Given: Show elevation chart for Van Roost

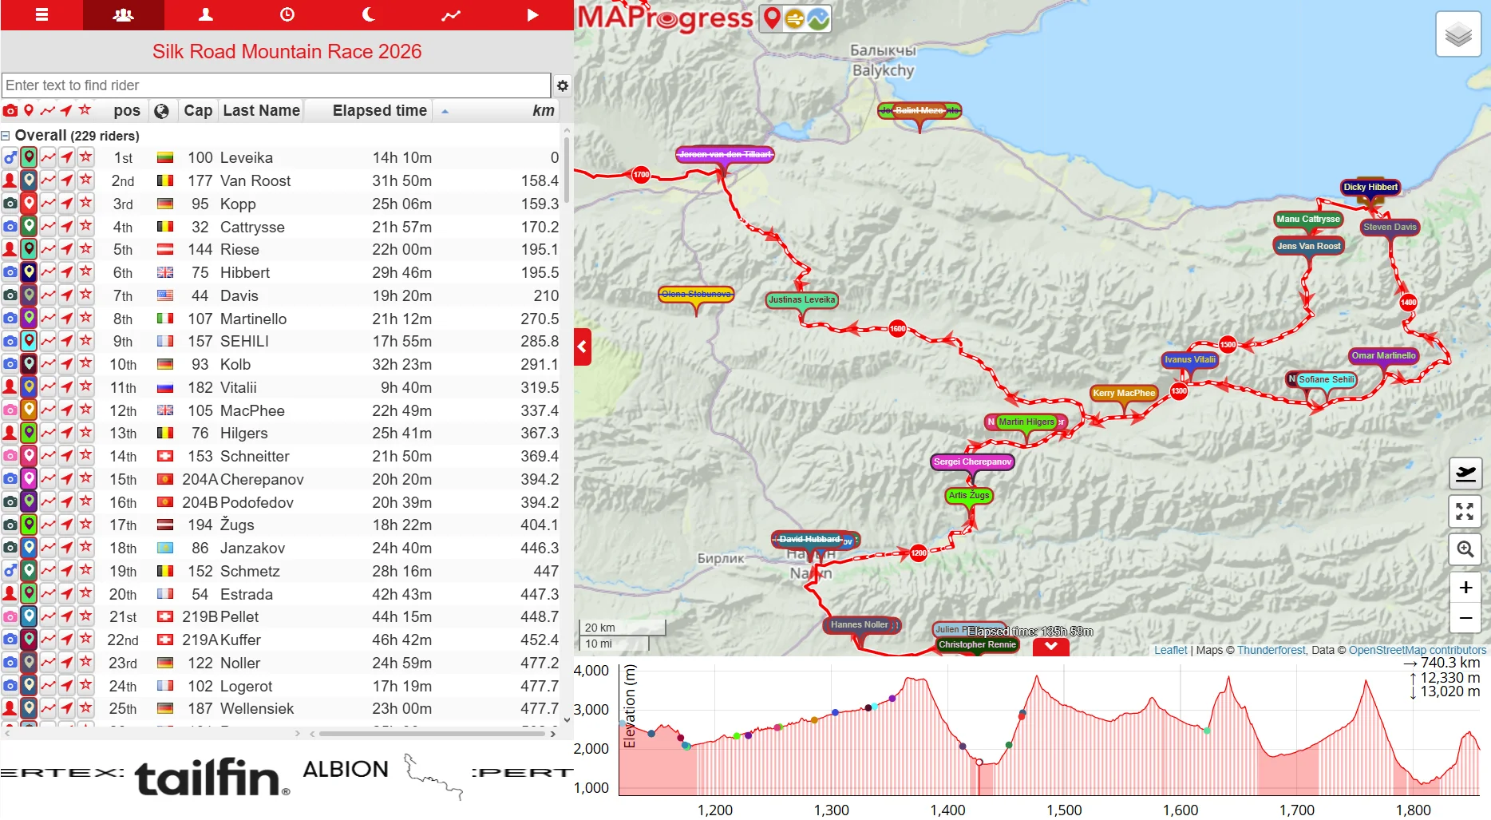Looking at the screenshot, I should [x=48, y=180].
